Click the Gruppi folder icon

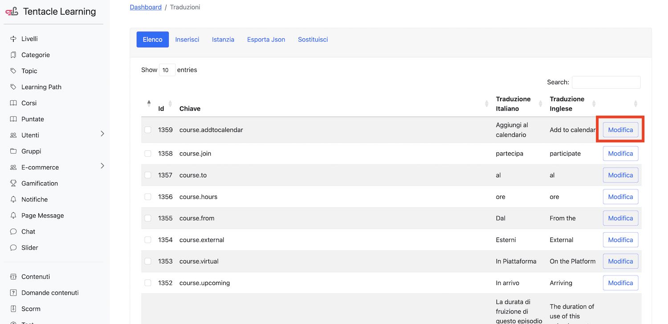(13, 151)
